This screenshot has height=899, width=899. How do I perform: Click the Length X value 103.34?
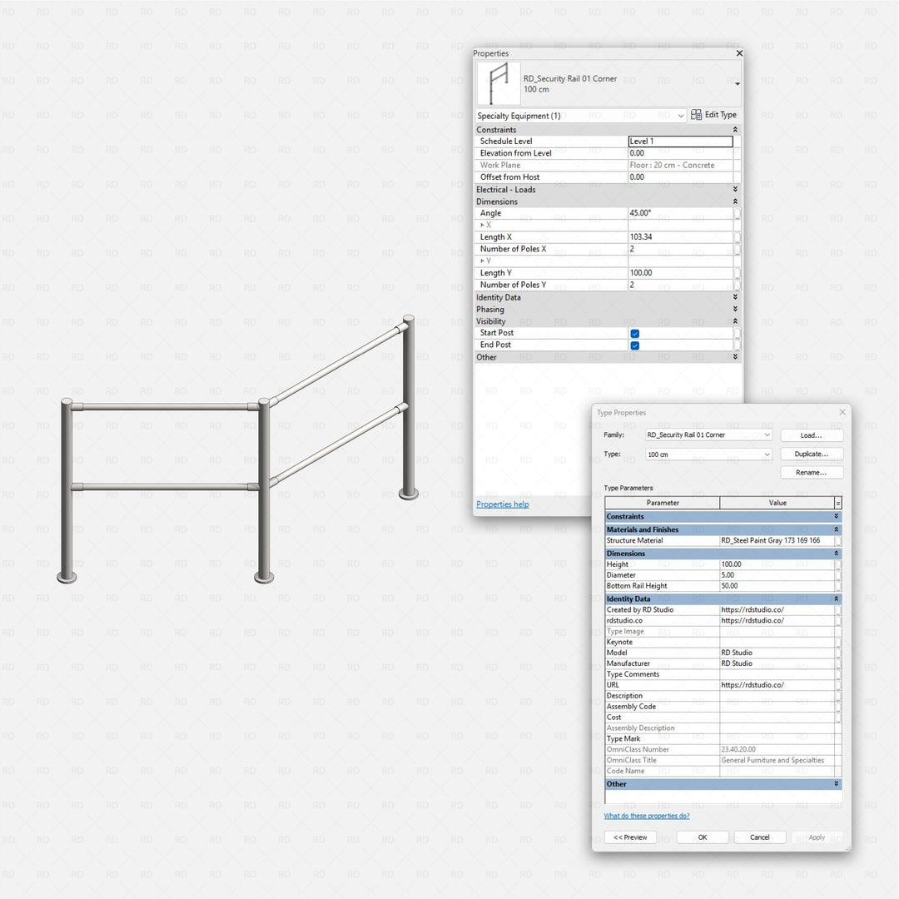pyautogui.click(x=681, y=237)
